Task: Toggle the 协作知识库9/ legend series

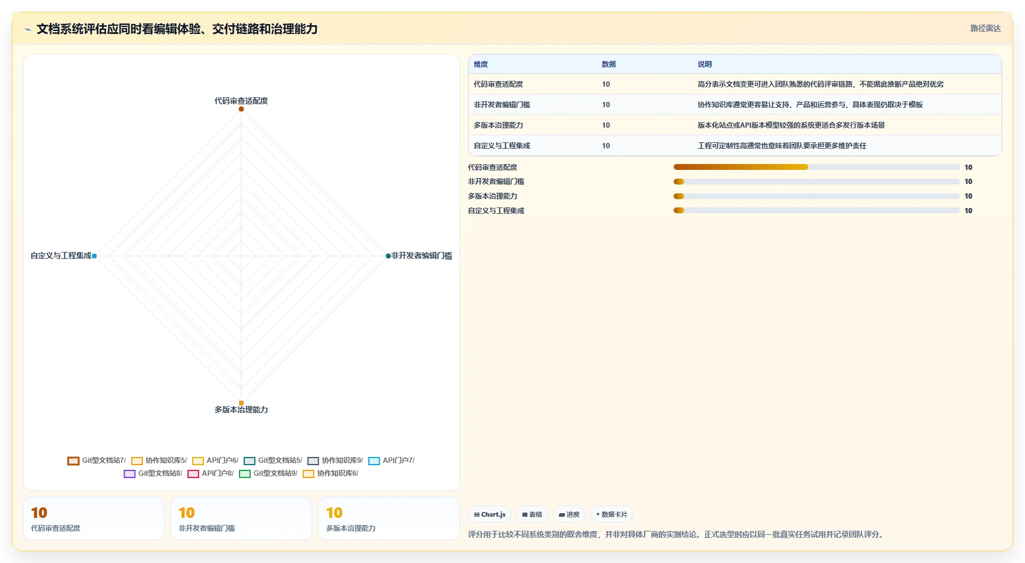Action: click(x=336, y=460)
